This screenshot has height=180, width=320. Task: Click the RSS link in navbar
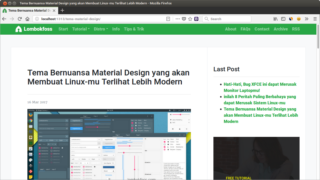pyautogui.click(x=296, y=29)
